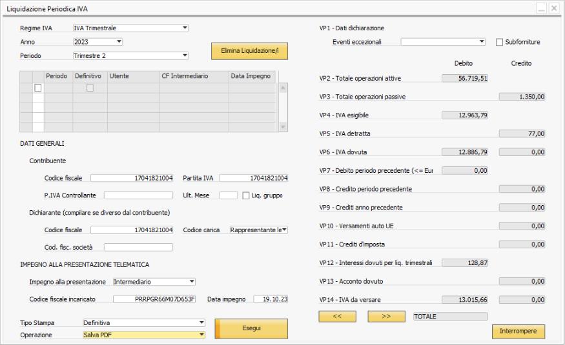Click the Ult. Mese field
The width and height of the screenshot is (565, 345).
229,195
